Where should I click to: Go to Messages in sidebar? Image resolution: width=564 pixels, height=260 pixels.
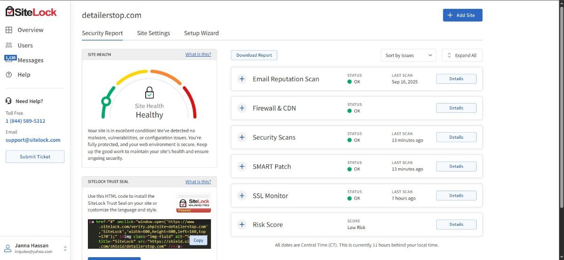click(x=31, y=60)
